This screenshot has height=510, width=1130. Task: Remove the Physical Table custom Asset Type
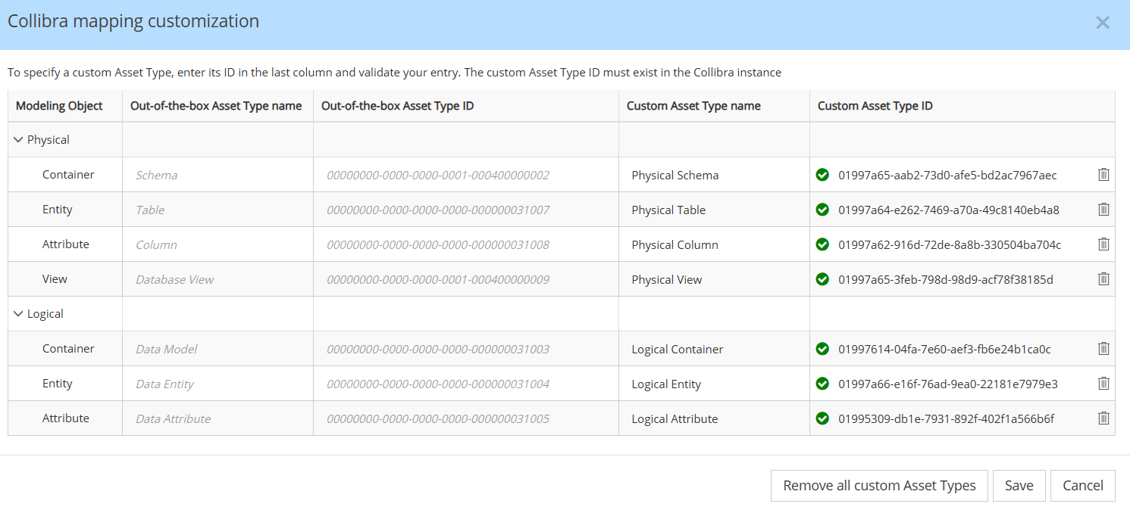click(x=1103, y=209)
